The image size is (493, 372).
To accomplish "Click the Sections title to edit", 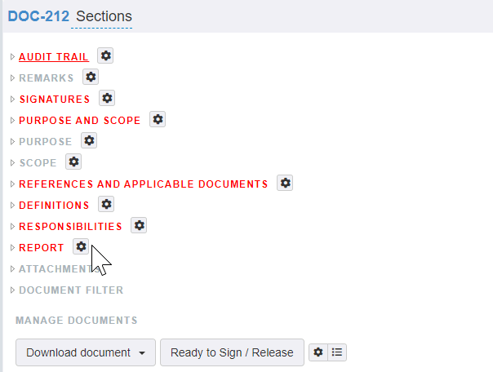I will pos(104,16).
